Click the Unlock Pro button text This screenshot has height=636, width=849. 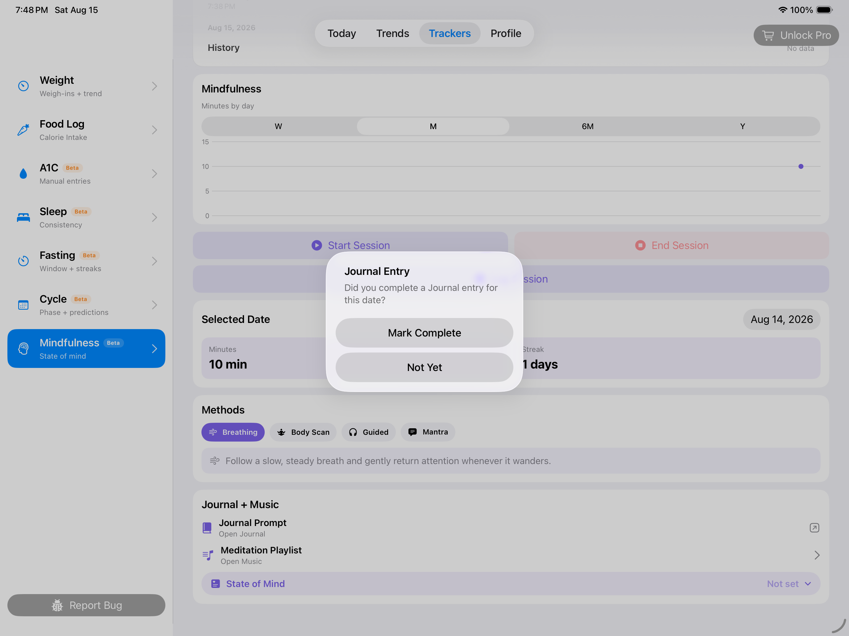tap(805, 35)
